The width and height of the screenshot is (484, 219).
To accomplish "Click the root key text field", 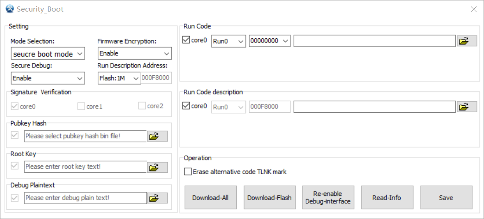I will tap(85, 167).
